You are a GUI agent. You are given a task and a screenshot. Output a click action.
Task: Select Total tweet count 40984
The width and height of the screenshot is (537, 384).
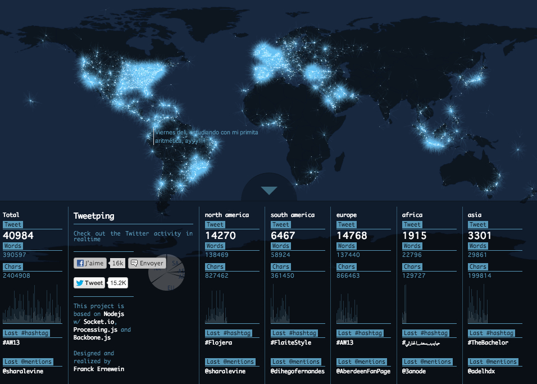18,236
